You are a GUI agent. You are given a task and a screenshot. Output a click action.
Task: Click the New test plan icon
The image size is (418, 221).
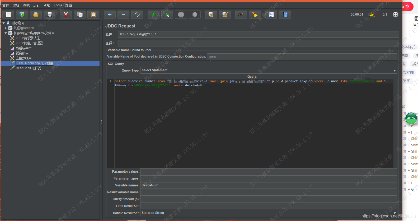coord(8,15)
